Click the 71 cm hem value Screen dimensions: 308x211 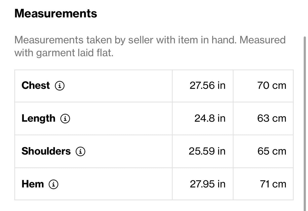tap(273, 184)
